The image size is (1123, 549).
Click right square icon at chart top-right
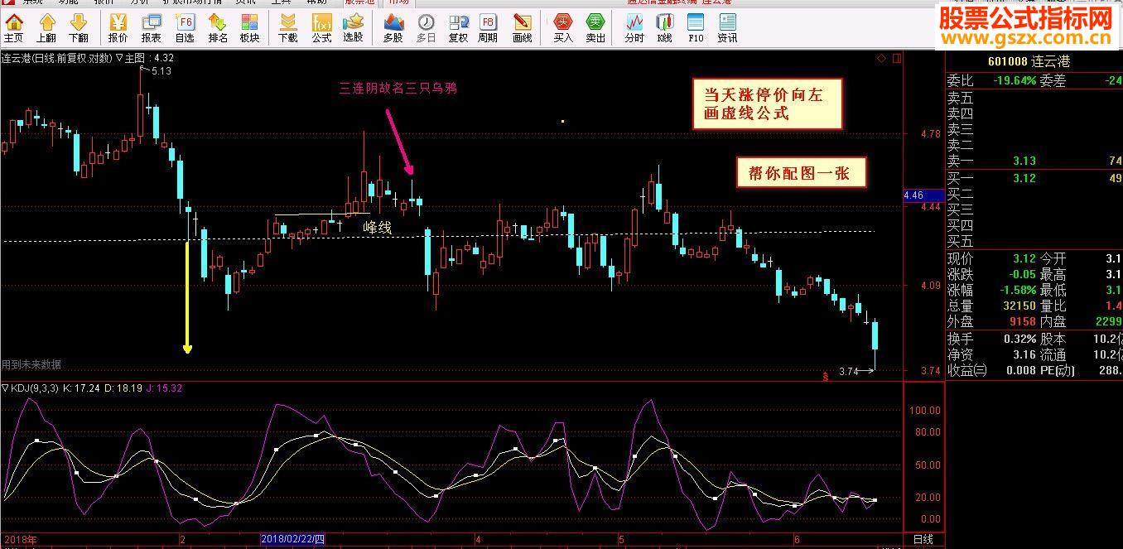click(x=895, y=58)
